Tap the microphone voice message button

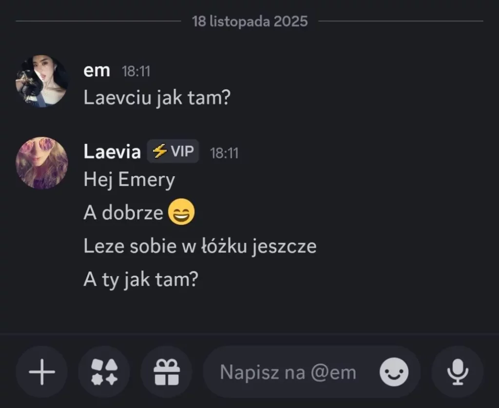point(458,373)
